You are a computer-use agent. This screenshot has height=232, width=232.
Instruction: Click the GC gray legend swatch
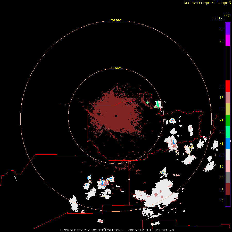(x=228, y=178)
